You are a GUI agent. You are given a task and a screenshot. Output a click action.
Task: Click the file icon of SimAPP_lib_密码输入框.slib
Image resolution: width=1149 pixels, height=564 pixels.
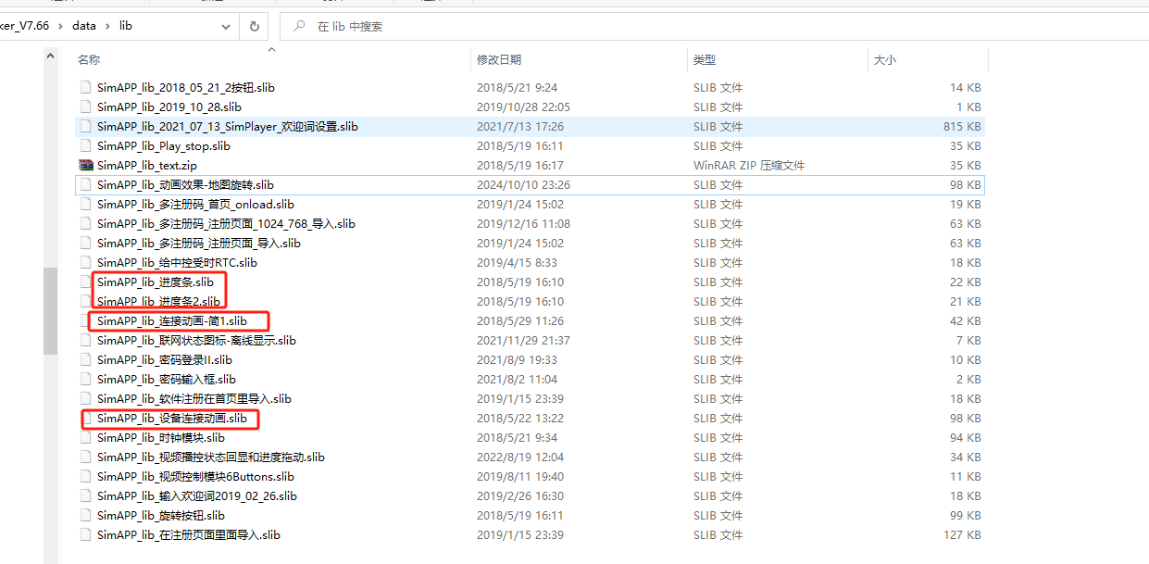[x=86, y=380]
